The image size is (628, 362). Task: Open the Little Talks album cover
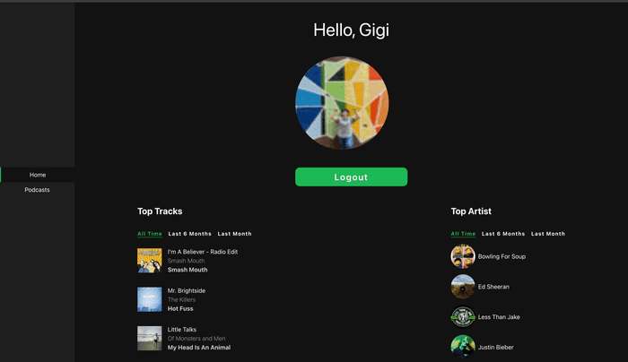pos(150,338)
